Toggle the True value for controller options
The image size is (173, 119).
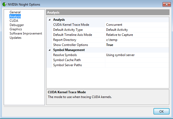point(137,45)
